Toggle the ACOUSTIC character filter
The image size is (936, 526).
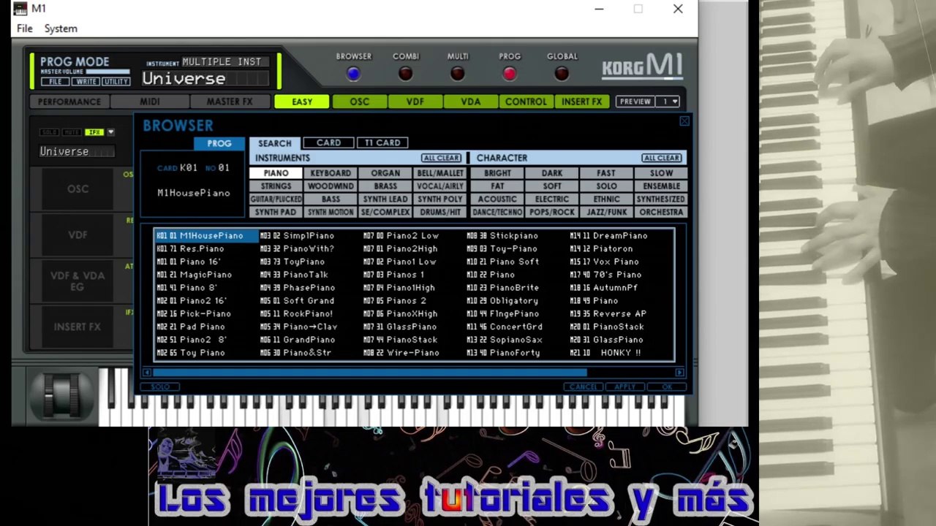click(497, 199)
